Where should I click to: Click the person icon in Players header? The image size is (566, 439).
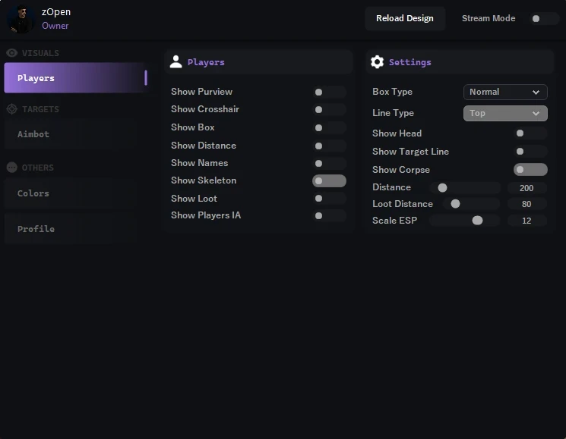point(175,62)
